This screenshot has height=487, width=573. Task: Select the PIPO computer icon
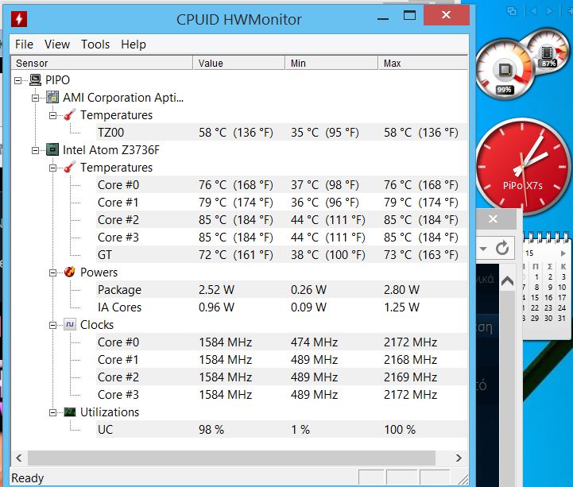[x=36, y=79]
